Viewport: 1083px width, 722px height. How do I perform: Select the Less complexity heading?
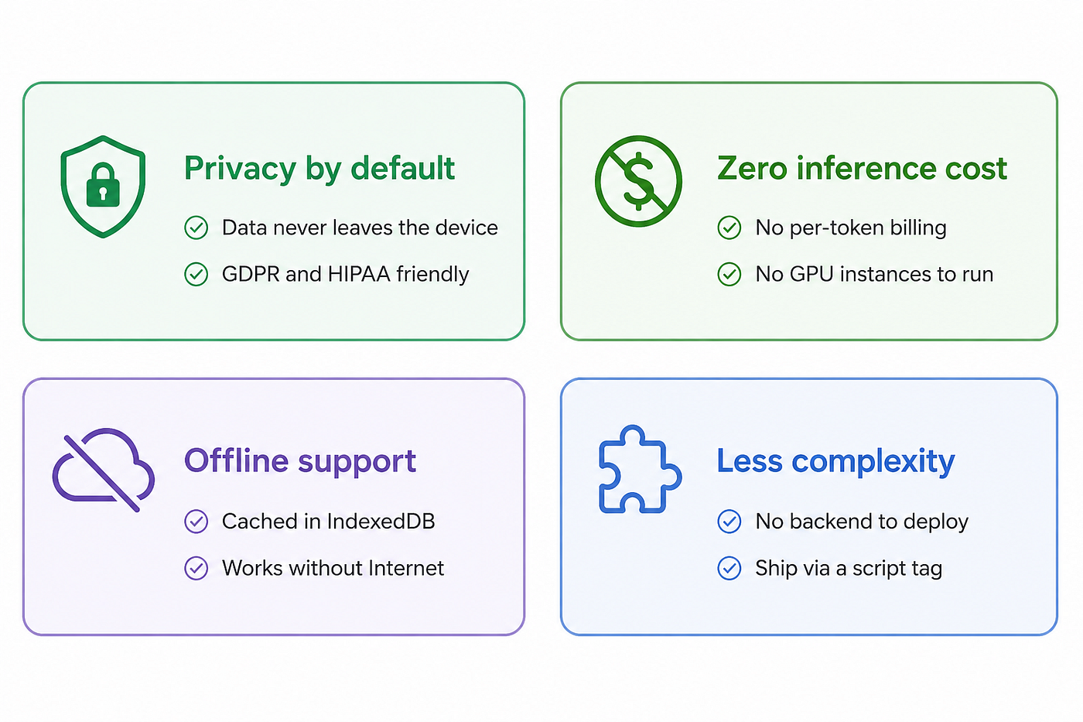tap(836, 462)
